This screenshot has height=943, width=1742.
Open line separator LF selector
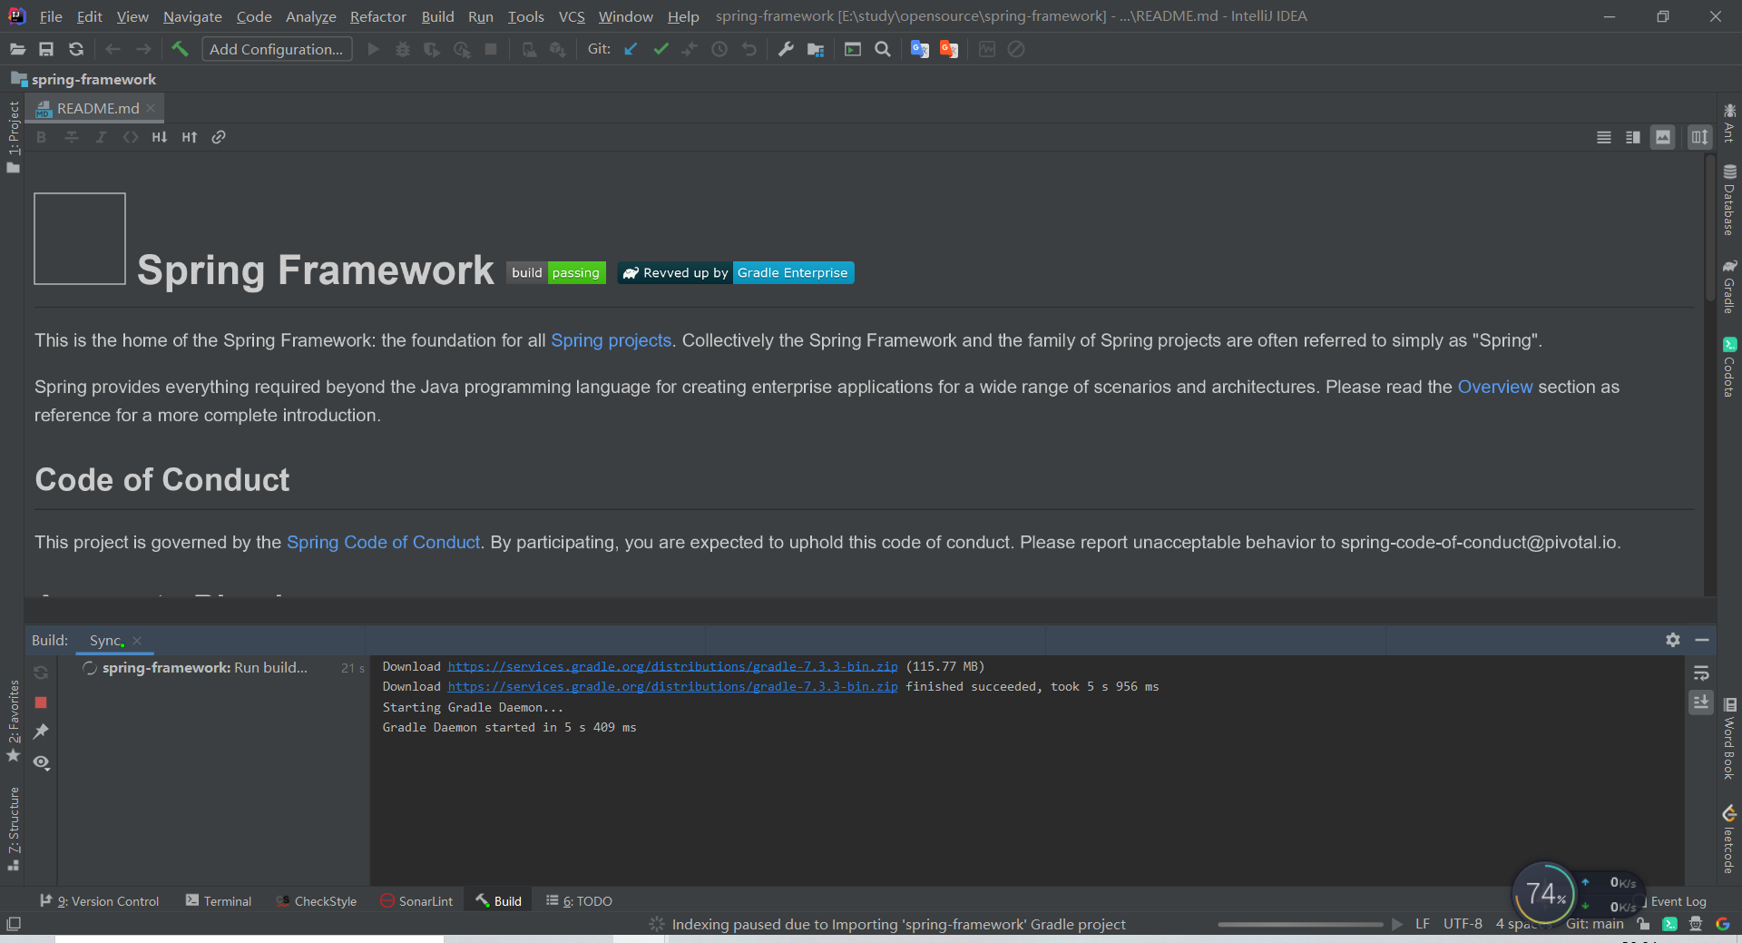(1422, 924)
